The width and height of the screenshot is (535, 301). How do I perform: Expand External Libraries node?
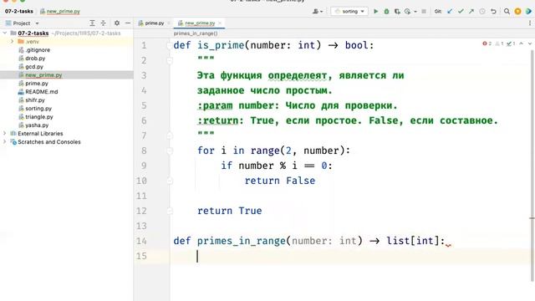[x=5, y=133]
